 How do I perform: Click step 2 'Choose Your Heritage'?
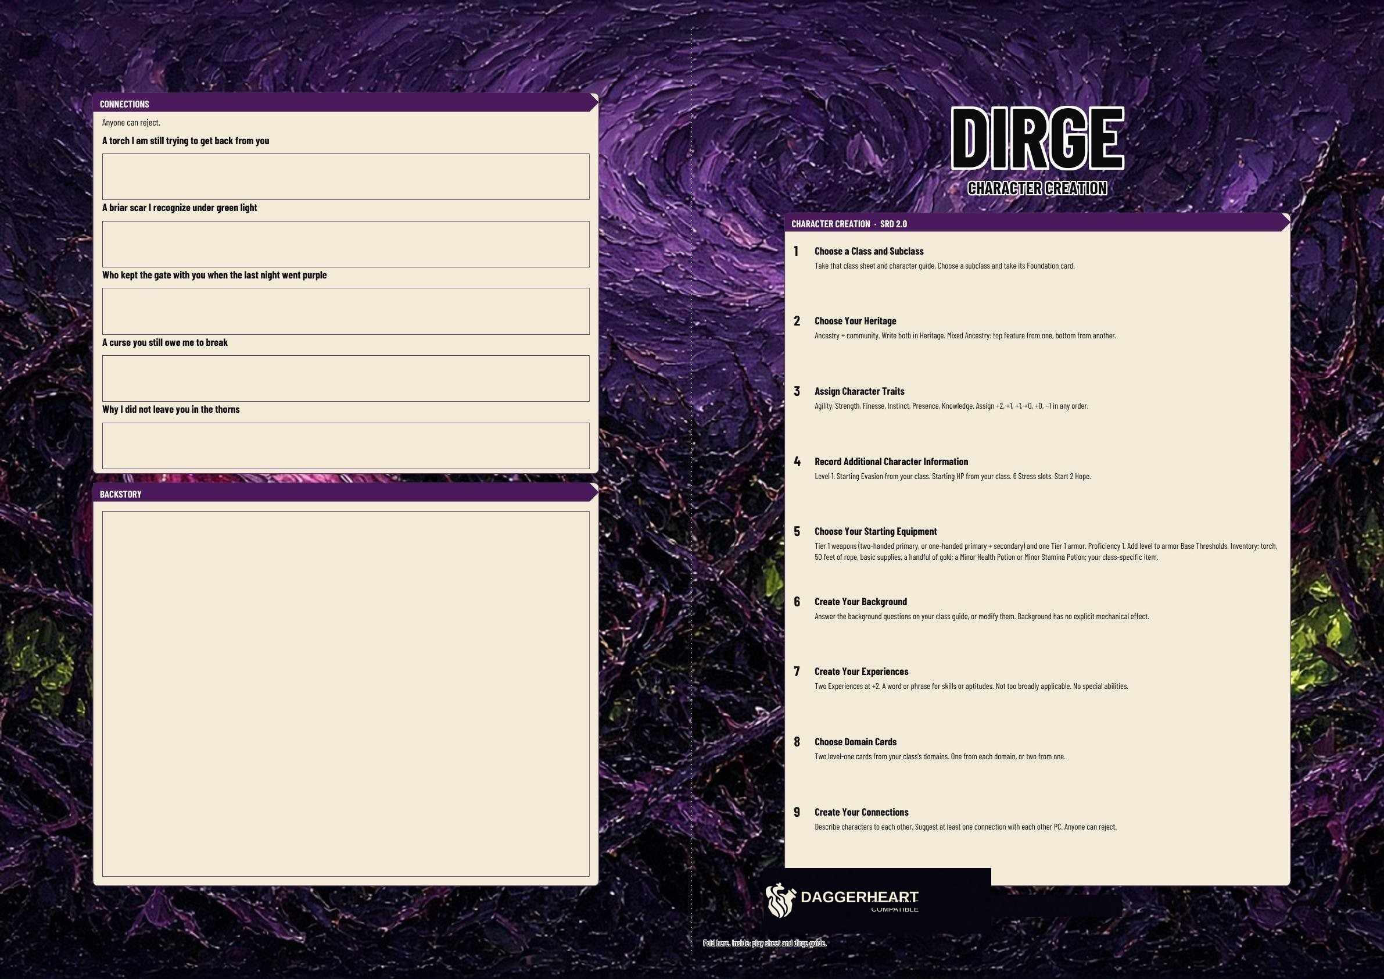855,321
